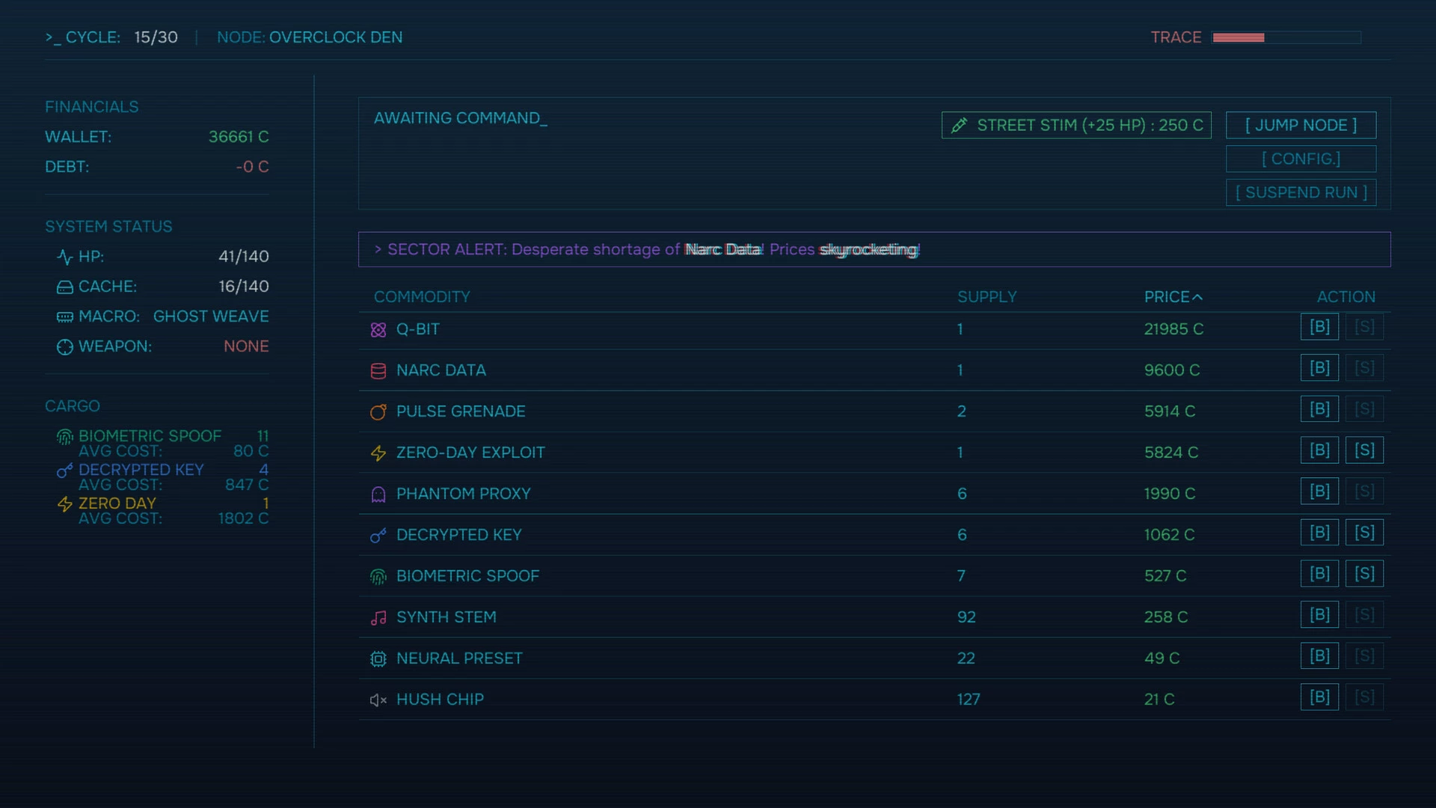
Task: Buy Decrypted Key with its [B] button
Action: pos(1319,533)
